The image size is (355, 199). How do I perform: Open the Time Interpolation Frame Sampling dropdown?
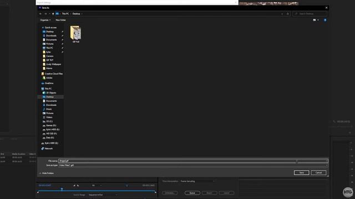197,181
